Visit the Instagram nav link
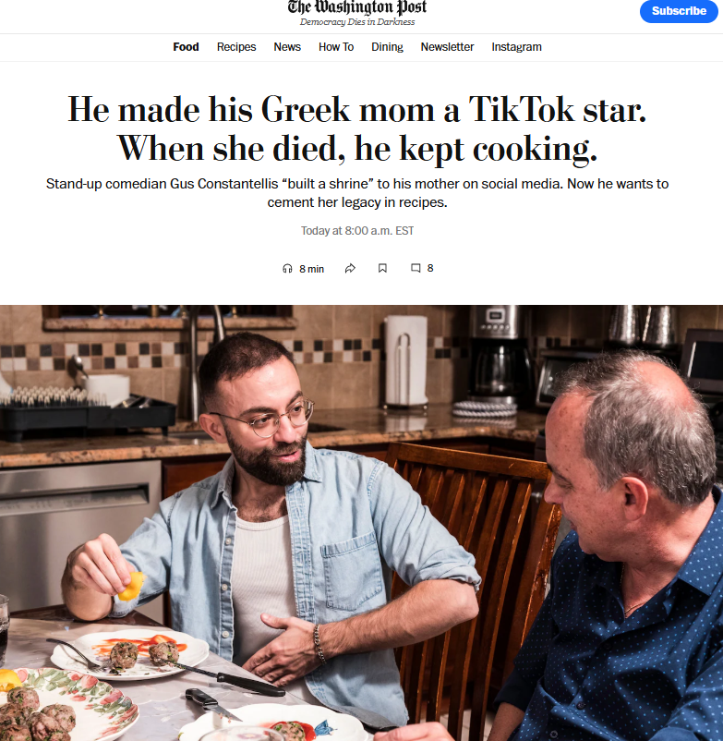723x741 pixels. (516, 47)
